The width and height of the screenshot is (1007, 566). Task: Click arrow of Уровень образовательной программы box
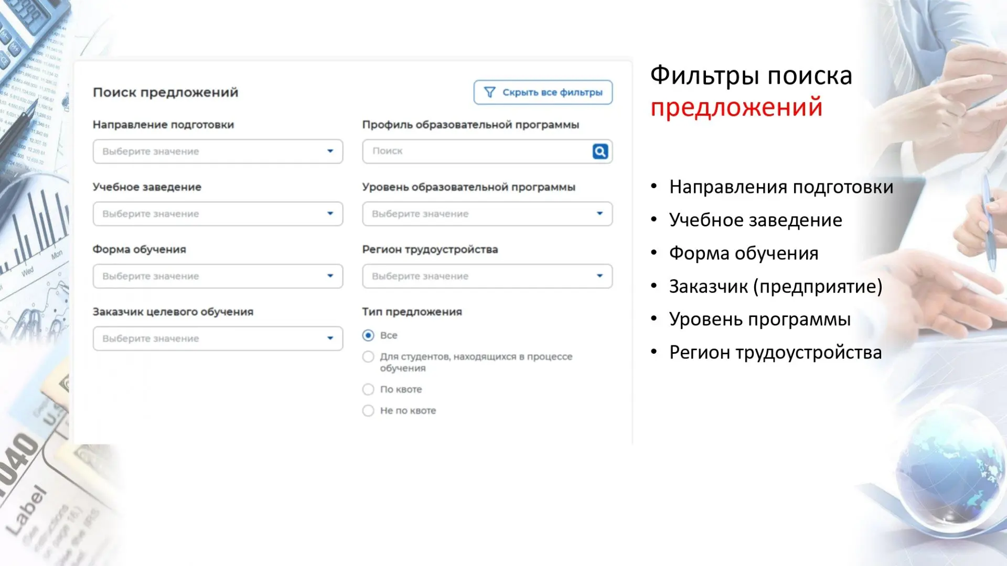[599, 214]
